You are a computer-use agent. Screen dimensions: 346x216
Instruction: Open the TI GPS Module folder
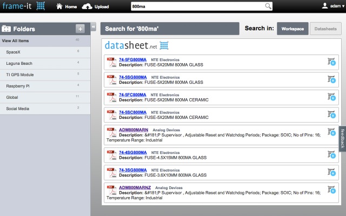[45, 75]
